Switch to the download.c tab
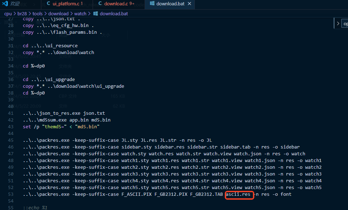 (117, 4)
